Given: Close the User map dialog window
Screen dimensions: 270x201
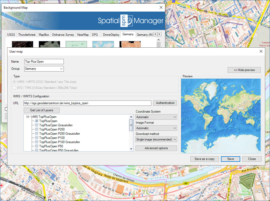Looking at the screenshot, I should point(261,51).
